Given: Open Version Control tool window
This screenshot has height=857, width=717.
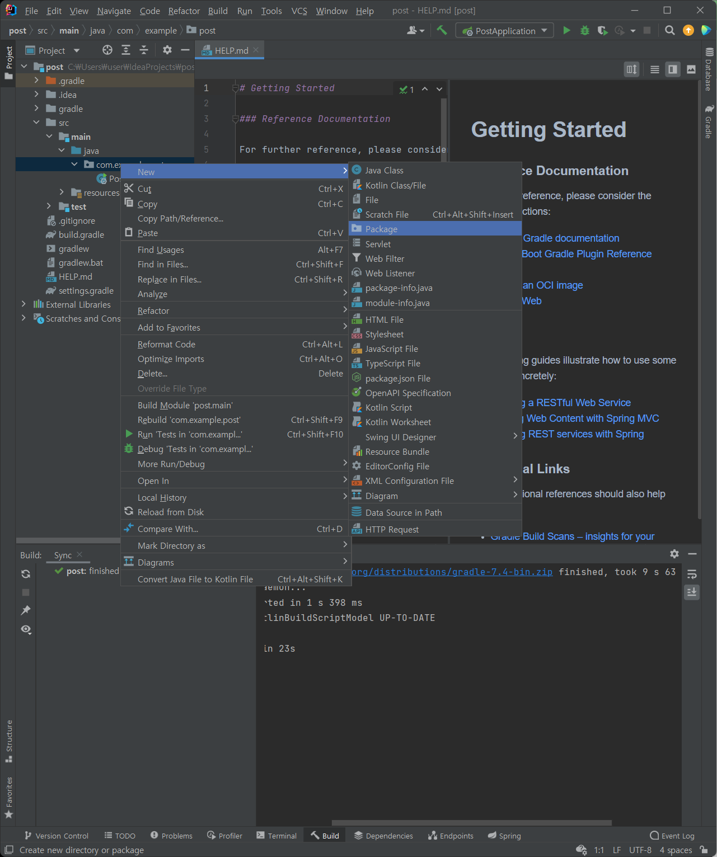Looking at the screenshot, I should click(x=56, y=836).
